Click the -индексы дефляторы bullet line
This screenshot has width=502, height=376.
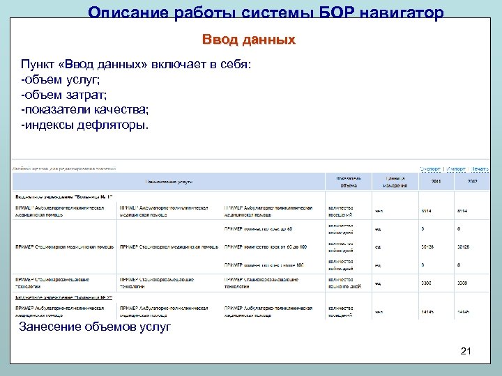pos(85,125)
